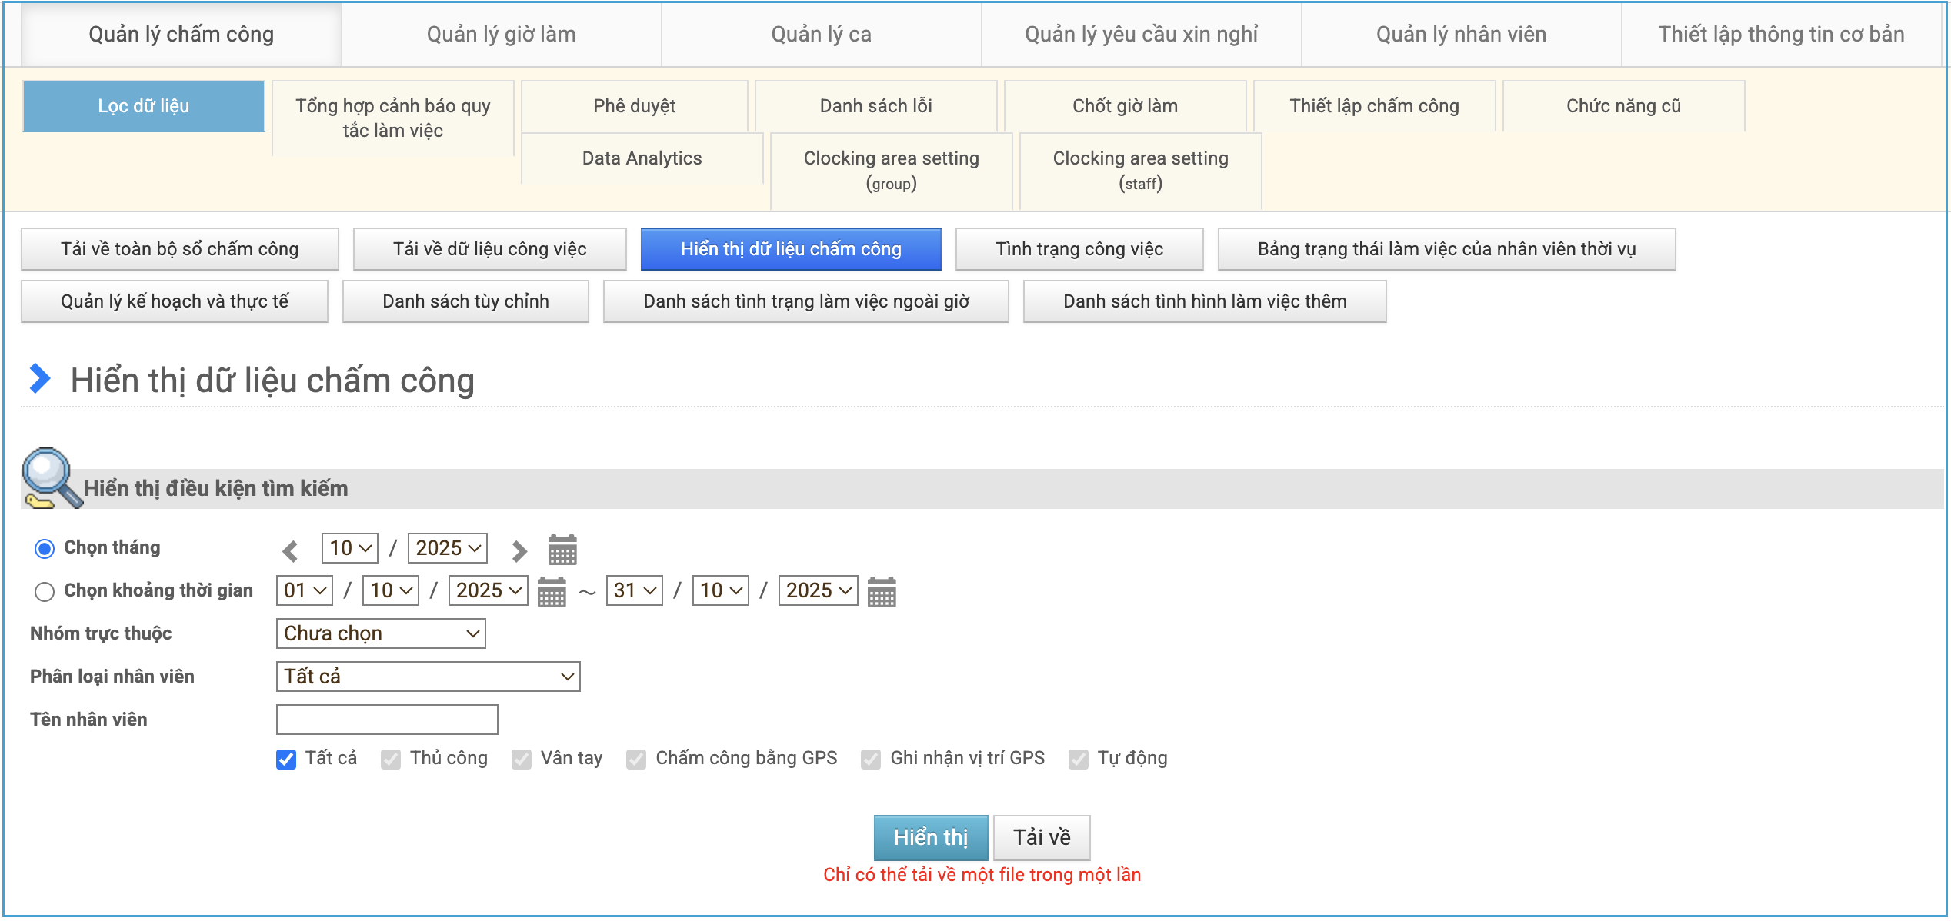The image size is (1951, 921).
Task: Toggle the Tất cả checkbox
Action: pos(286,760)
